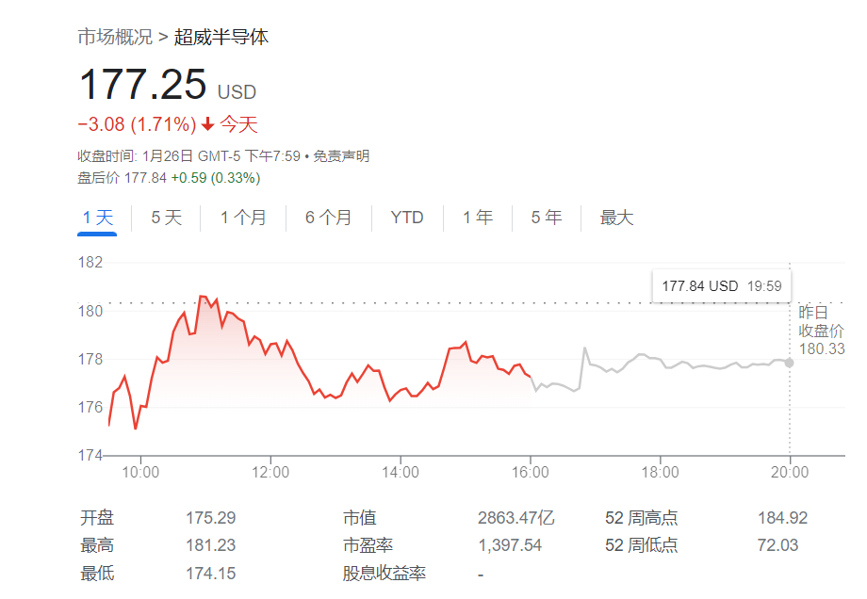Click the 盘后价 177.84 text
The height and width of the screenshot is (599, 867).
[x=122, y=178]
